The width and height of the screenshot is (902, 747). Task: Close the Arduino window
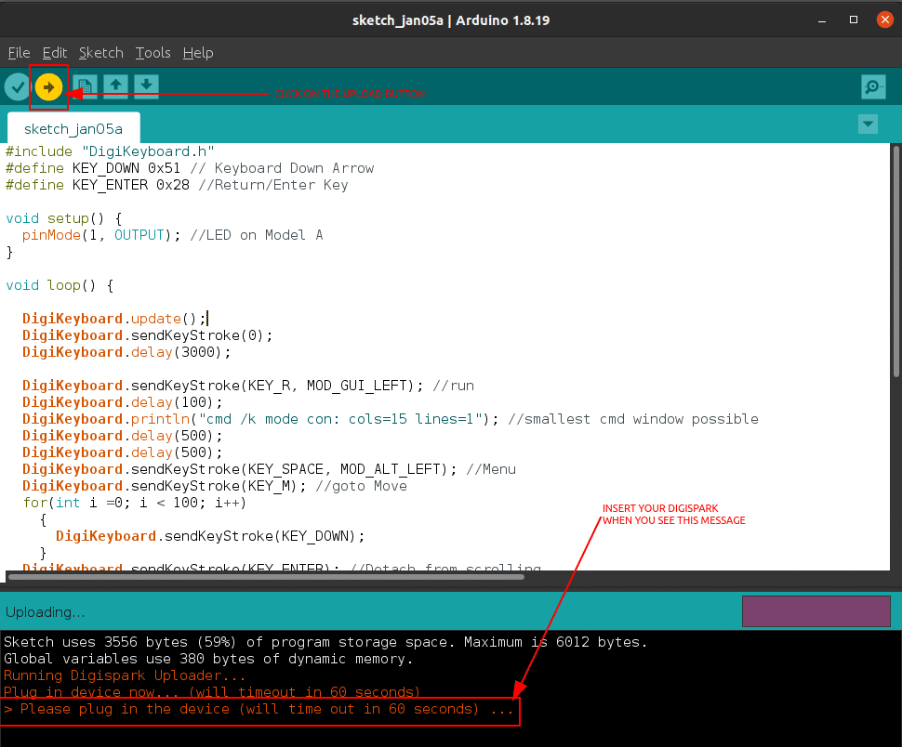[x=884, y=20]
